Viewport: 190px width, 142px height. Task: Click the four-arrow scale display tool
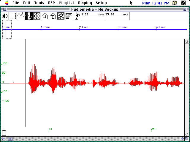tap(37, 16)
